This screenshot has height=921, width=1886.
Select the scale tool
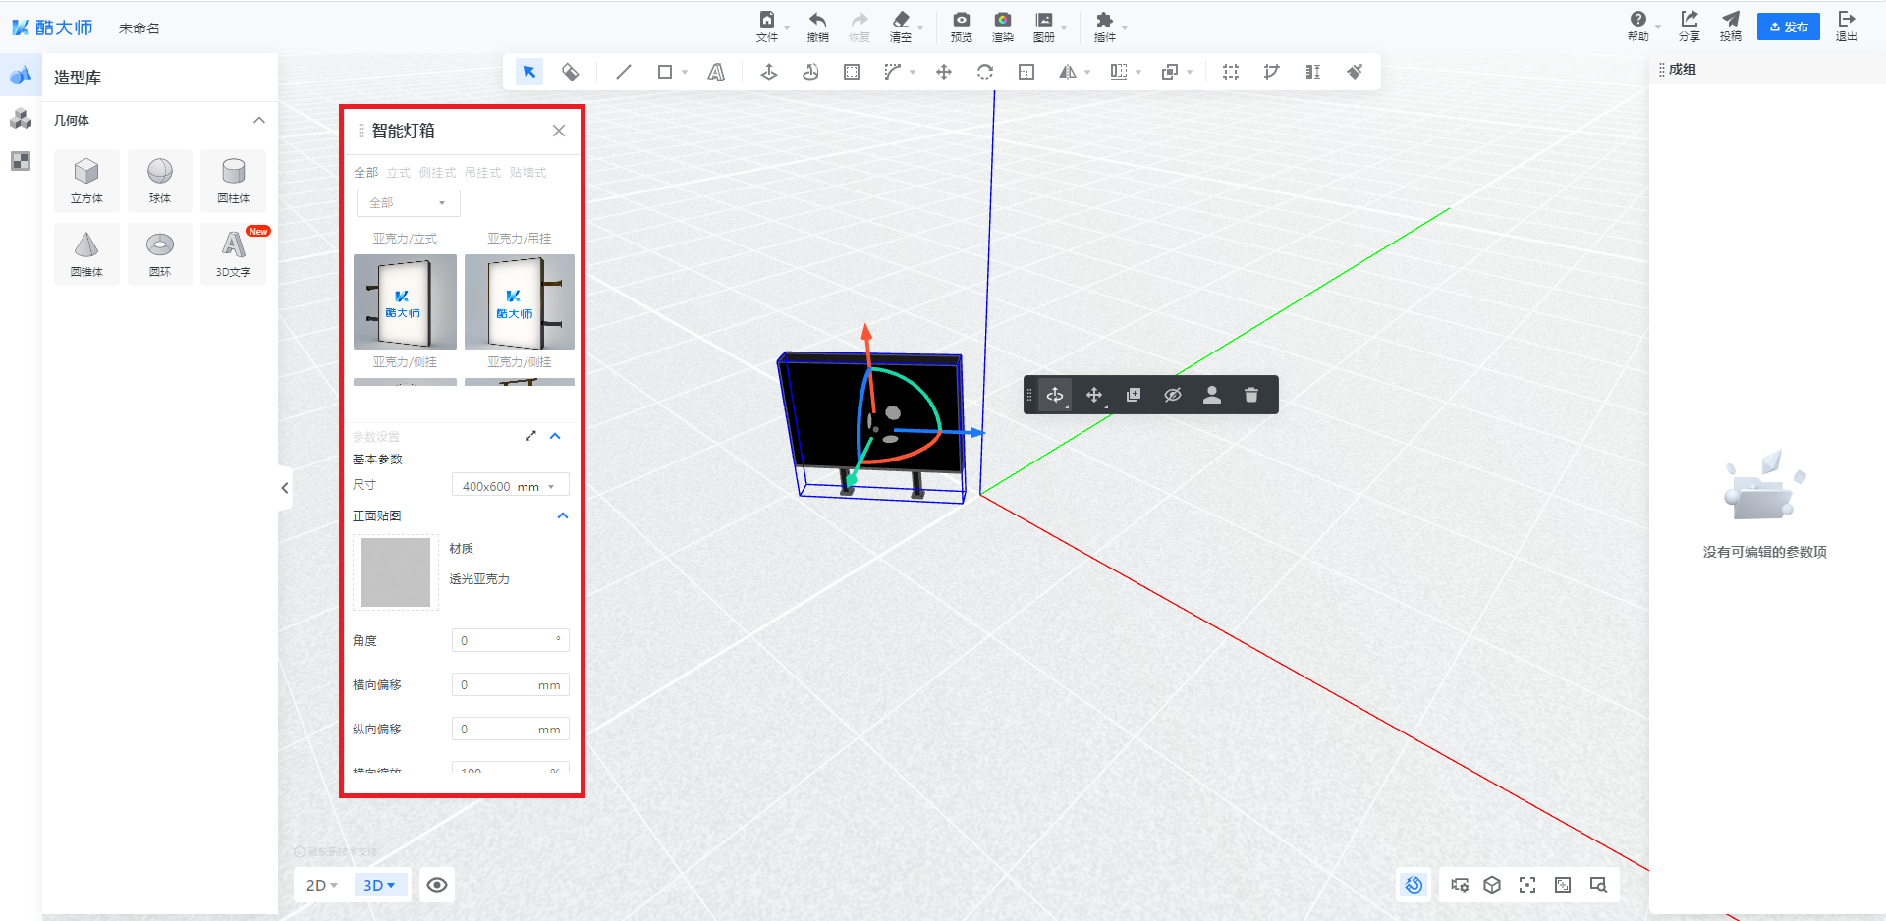click(x=1026, y=72)
